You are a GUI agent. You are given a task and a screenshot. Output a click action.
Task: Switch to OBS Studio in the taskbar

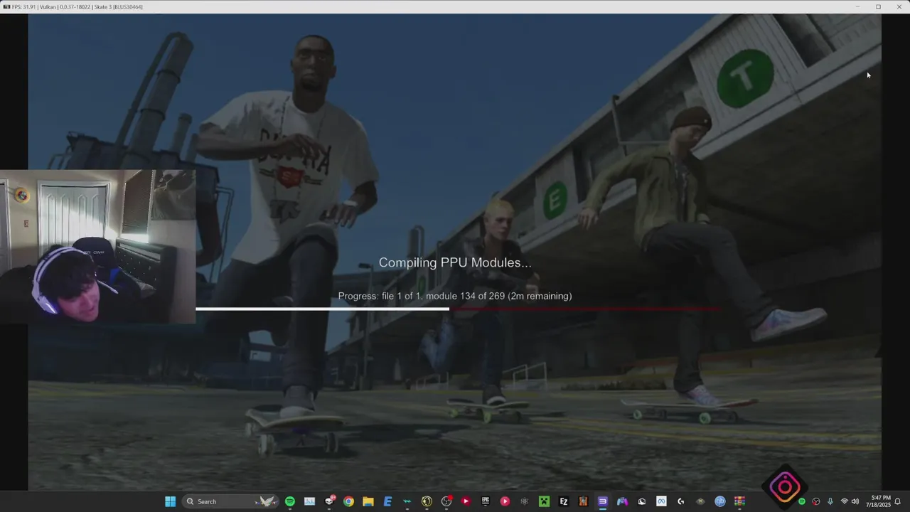(x=446, y=501)
